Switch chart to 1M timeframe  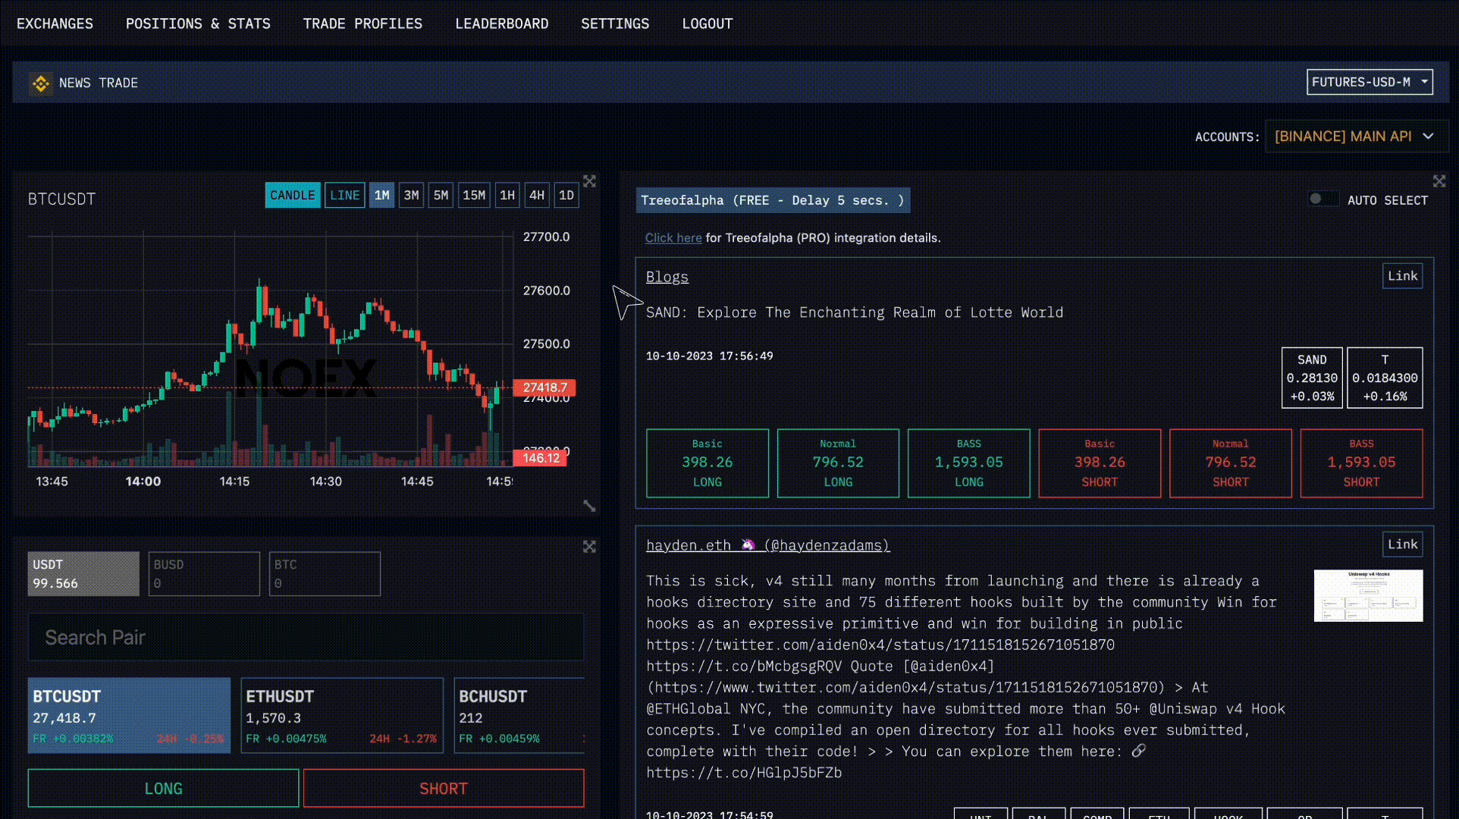pos(382,196)
